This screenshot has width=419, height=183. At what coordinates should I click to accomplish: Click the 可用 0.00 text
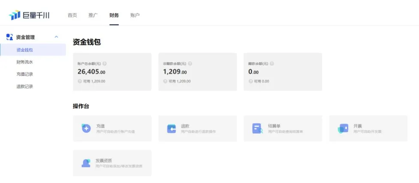(262, 81)
